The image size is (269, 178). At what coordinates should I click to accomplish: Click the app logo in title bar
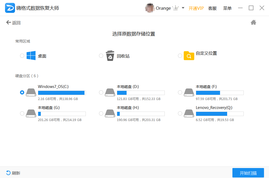(x=10, y=8)
